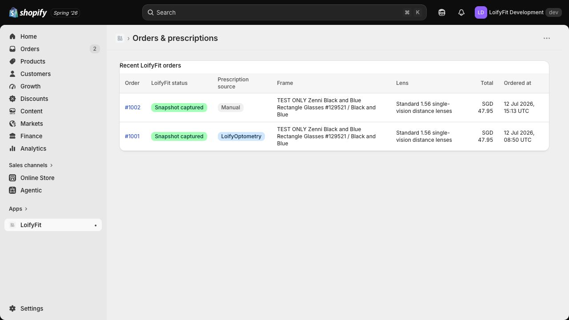Go to Home in sidebar
Screen dimensions: 569x320
coord(53,36)
